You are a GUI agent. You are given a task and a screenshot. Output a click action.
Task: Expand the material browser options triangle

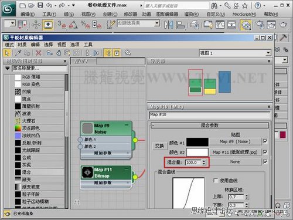pyautogui.click(x=8, y=69)
